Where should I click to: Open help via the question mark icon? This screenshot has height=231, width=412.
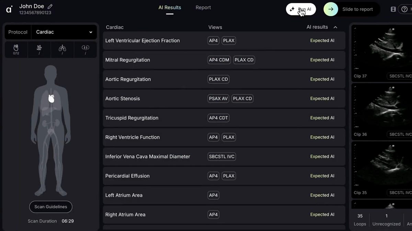pyautogui.click(x=404, y=9)
